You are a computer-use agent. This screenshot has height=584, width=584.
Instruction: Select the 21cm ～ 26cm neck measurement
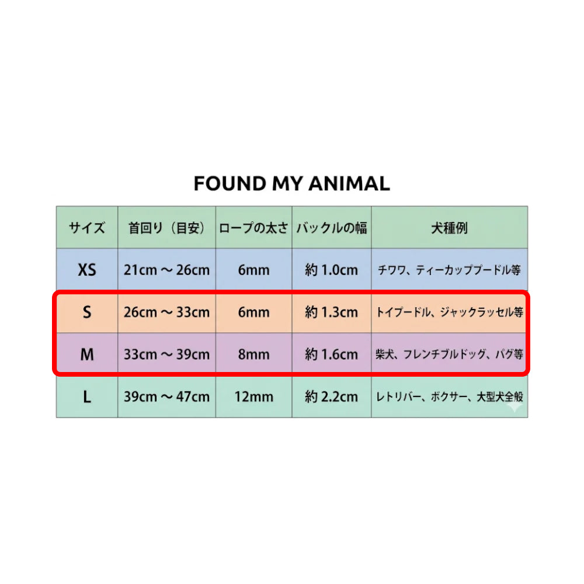pos(166,269)
